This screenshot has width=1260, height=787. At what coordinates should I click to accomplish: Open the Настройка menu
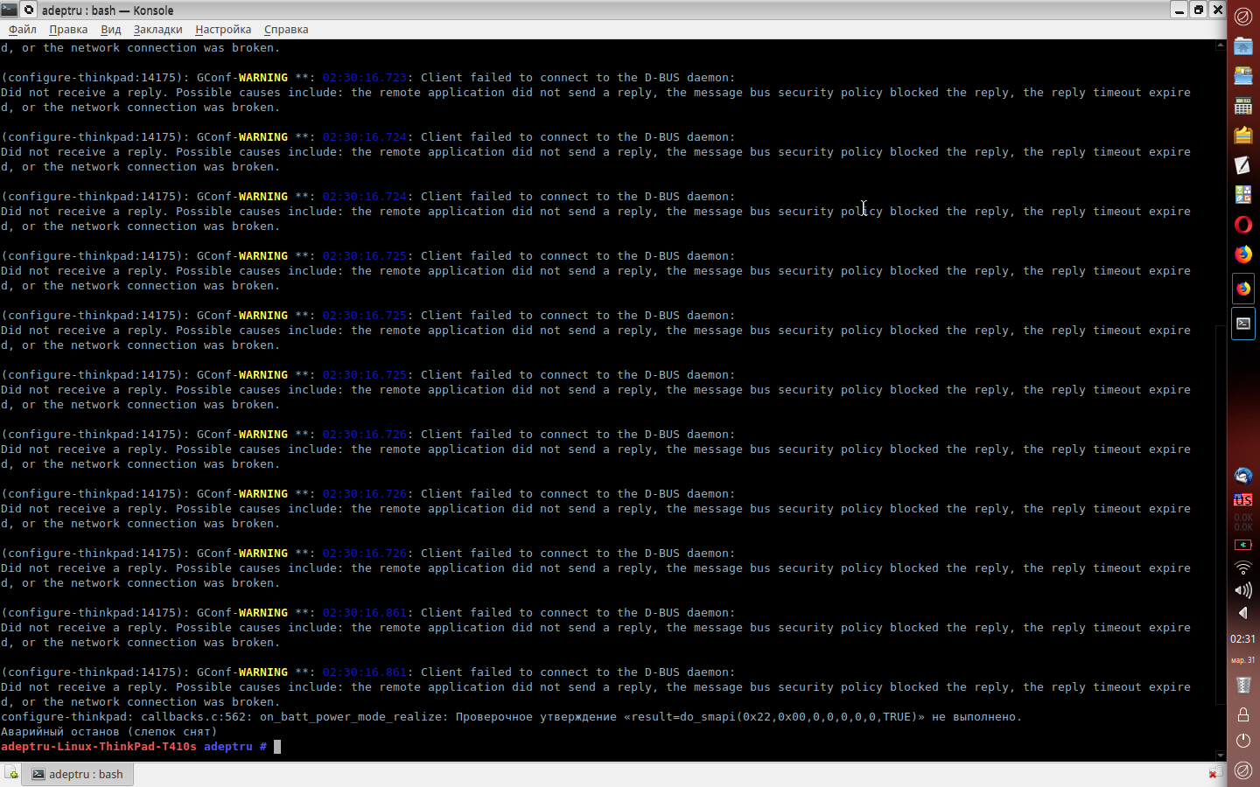click(223, 29)
